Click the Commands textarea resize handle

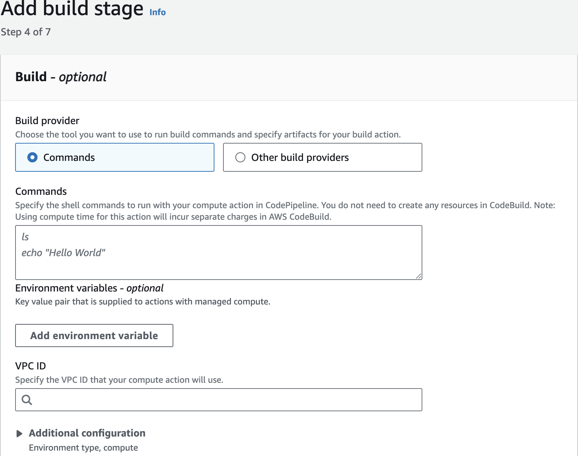click(418, 276)
